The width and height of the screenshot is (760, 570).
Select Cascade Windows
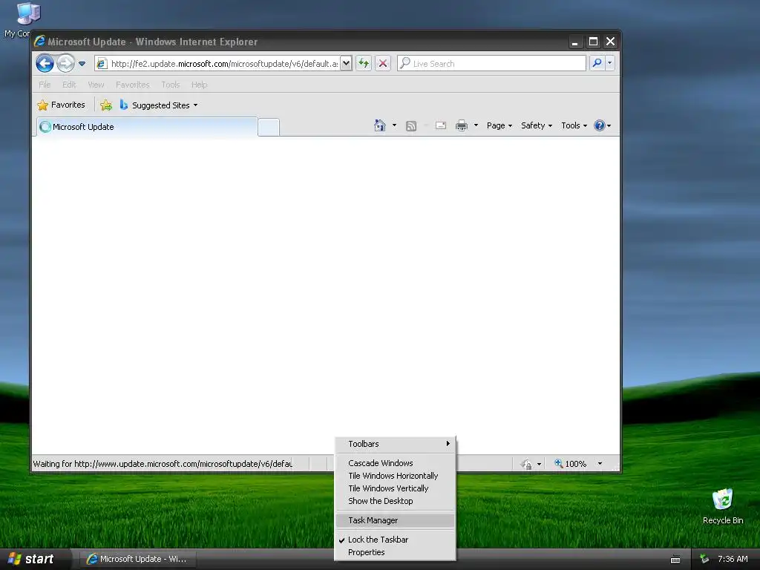tap(395, 463)
